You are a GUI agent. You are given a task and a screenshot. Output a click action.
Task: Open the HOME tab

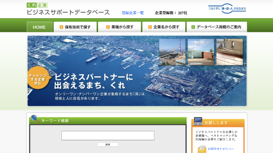tap(39, 27)
